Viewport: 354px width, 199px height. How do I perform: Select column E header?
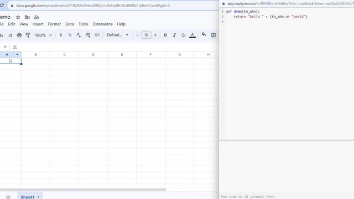pos(122,55)
